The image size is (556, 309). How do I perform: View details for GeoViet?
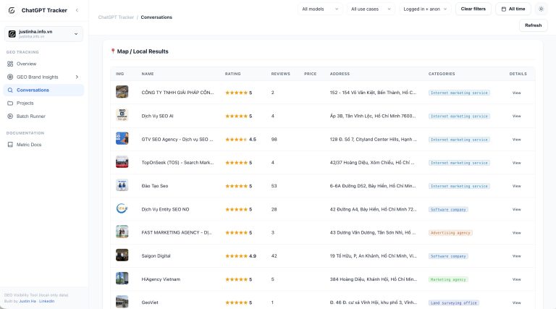click(517, 302)
